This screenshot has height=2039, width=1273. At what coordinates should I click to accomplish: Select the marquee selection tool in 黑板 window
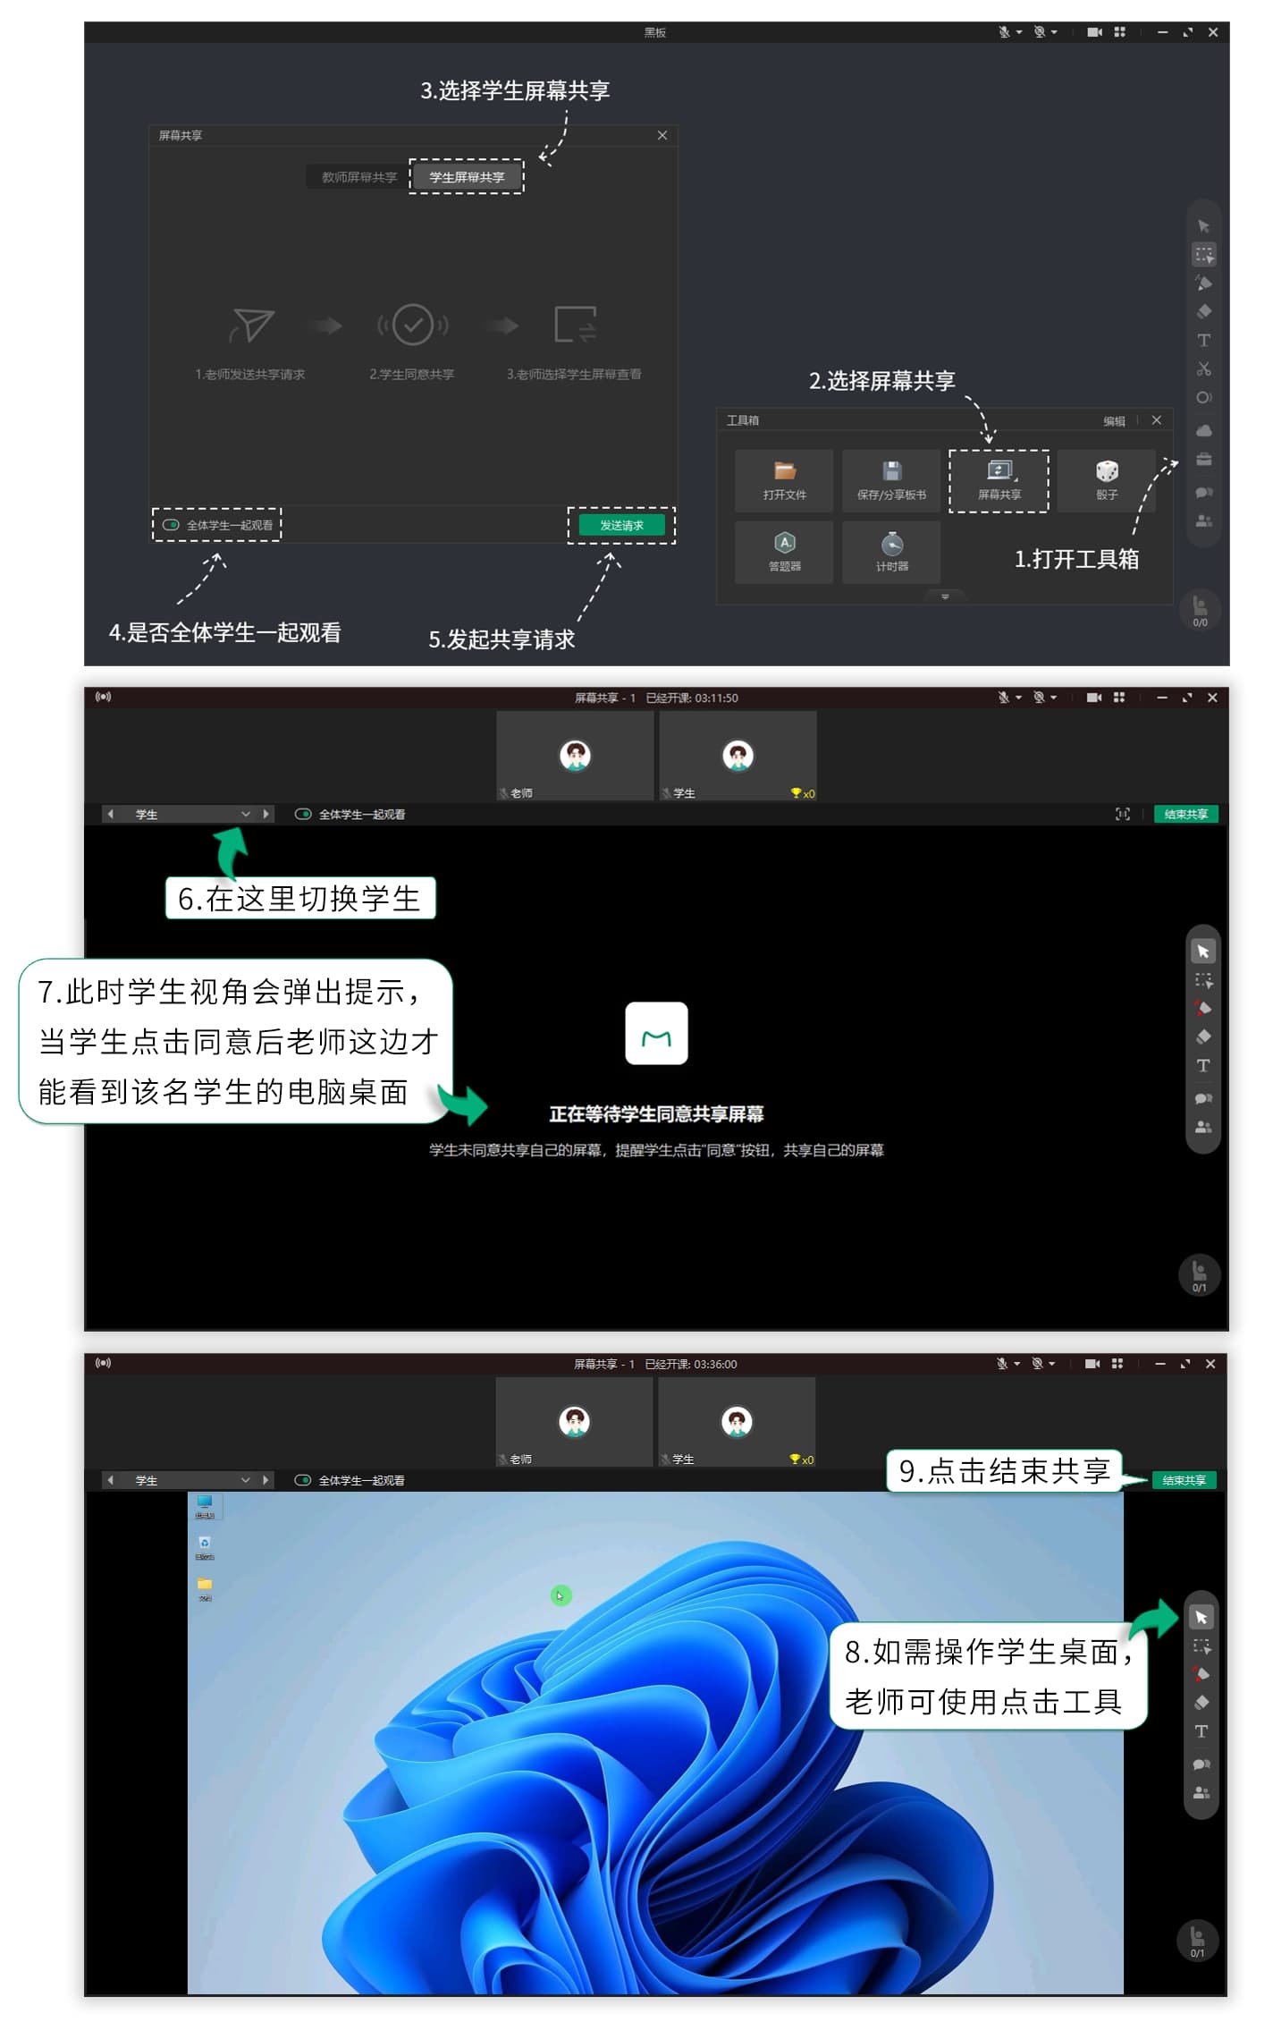[1203, 255]
